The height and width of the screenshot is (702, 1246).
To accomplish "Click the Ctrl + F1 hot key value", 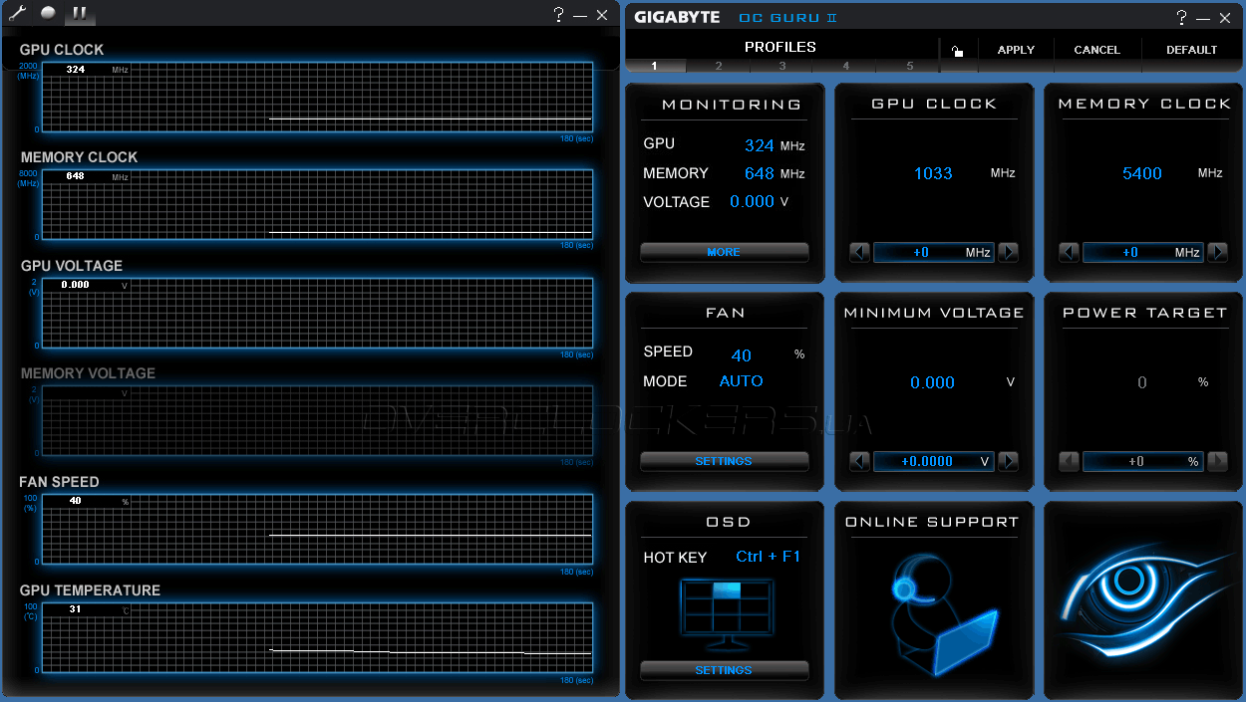I will click(x=769, y=557).
